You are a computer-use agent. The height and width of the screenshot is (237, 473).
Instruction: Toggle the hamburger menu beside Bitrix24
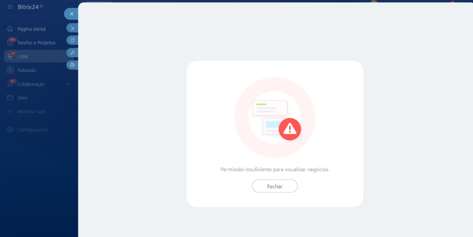coord(10,7)
